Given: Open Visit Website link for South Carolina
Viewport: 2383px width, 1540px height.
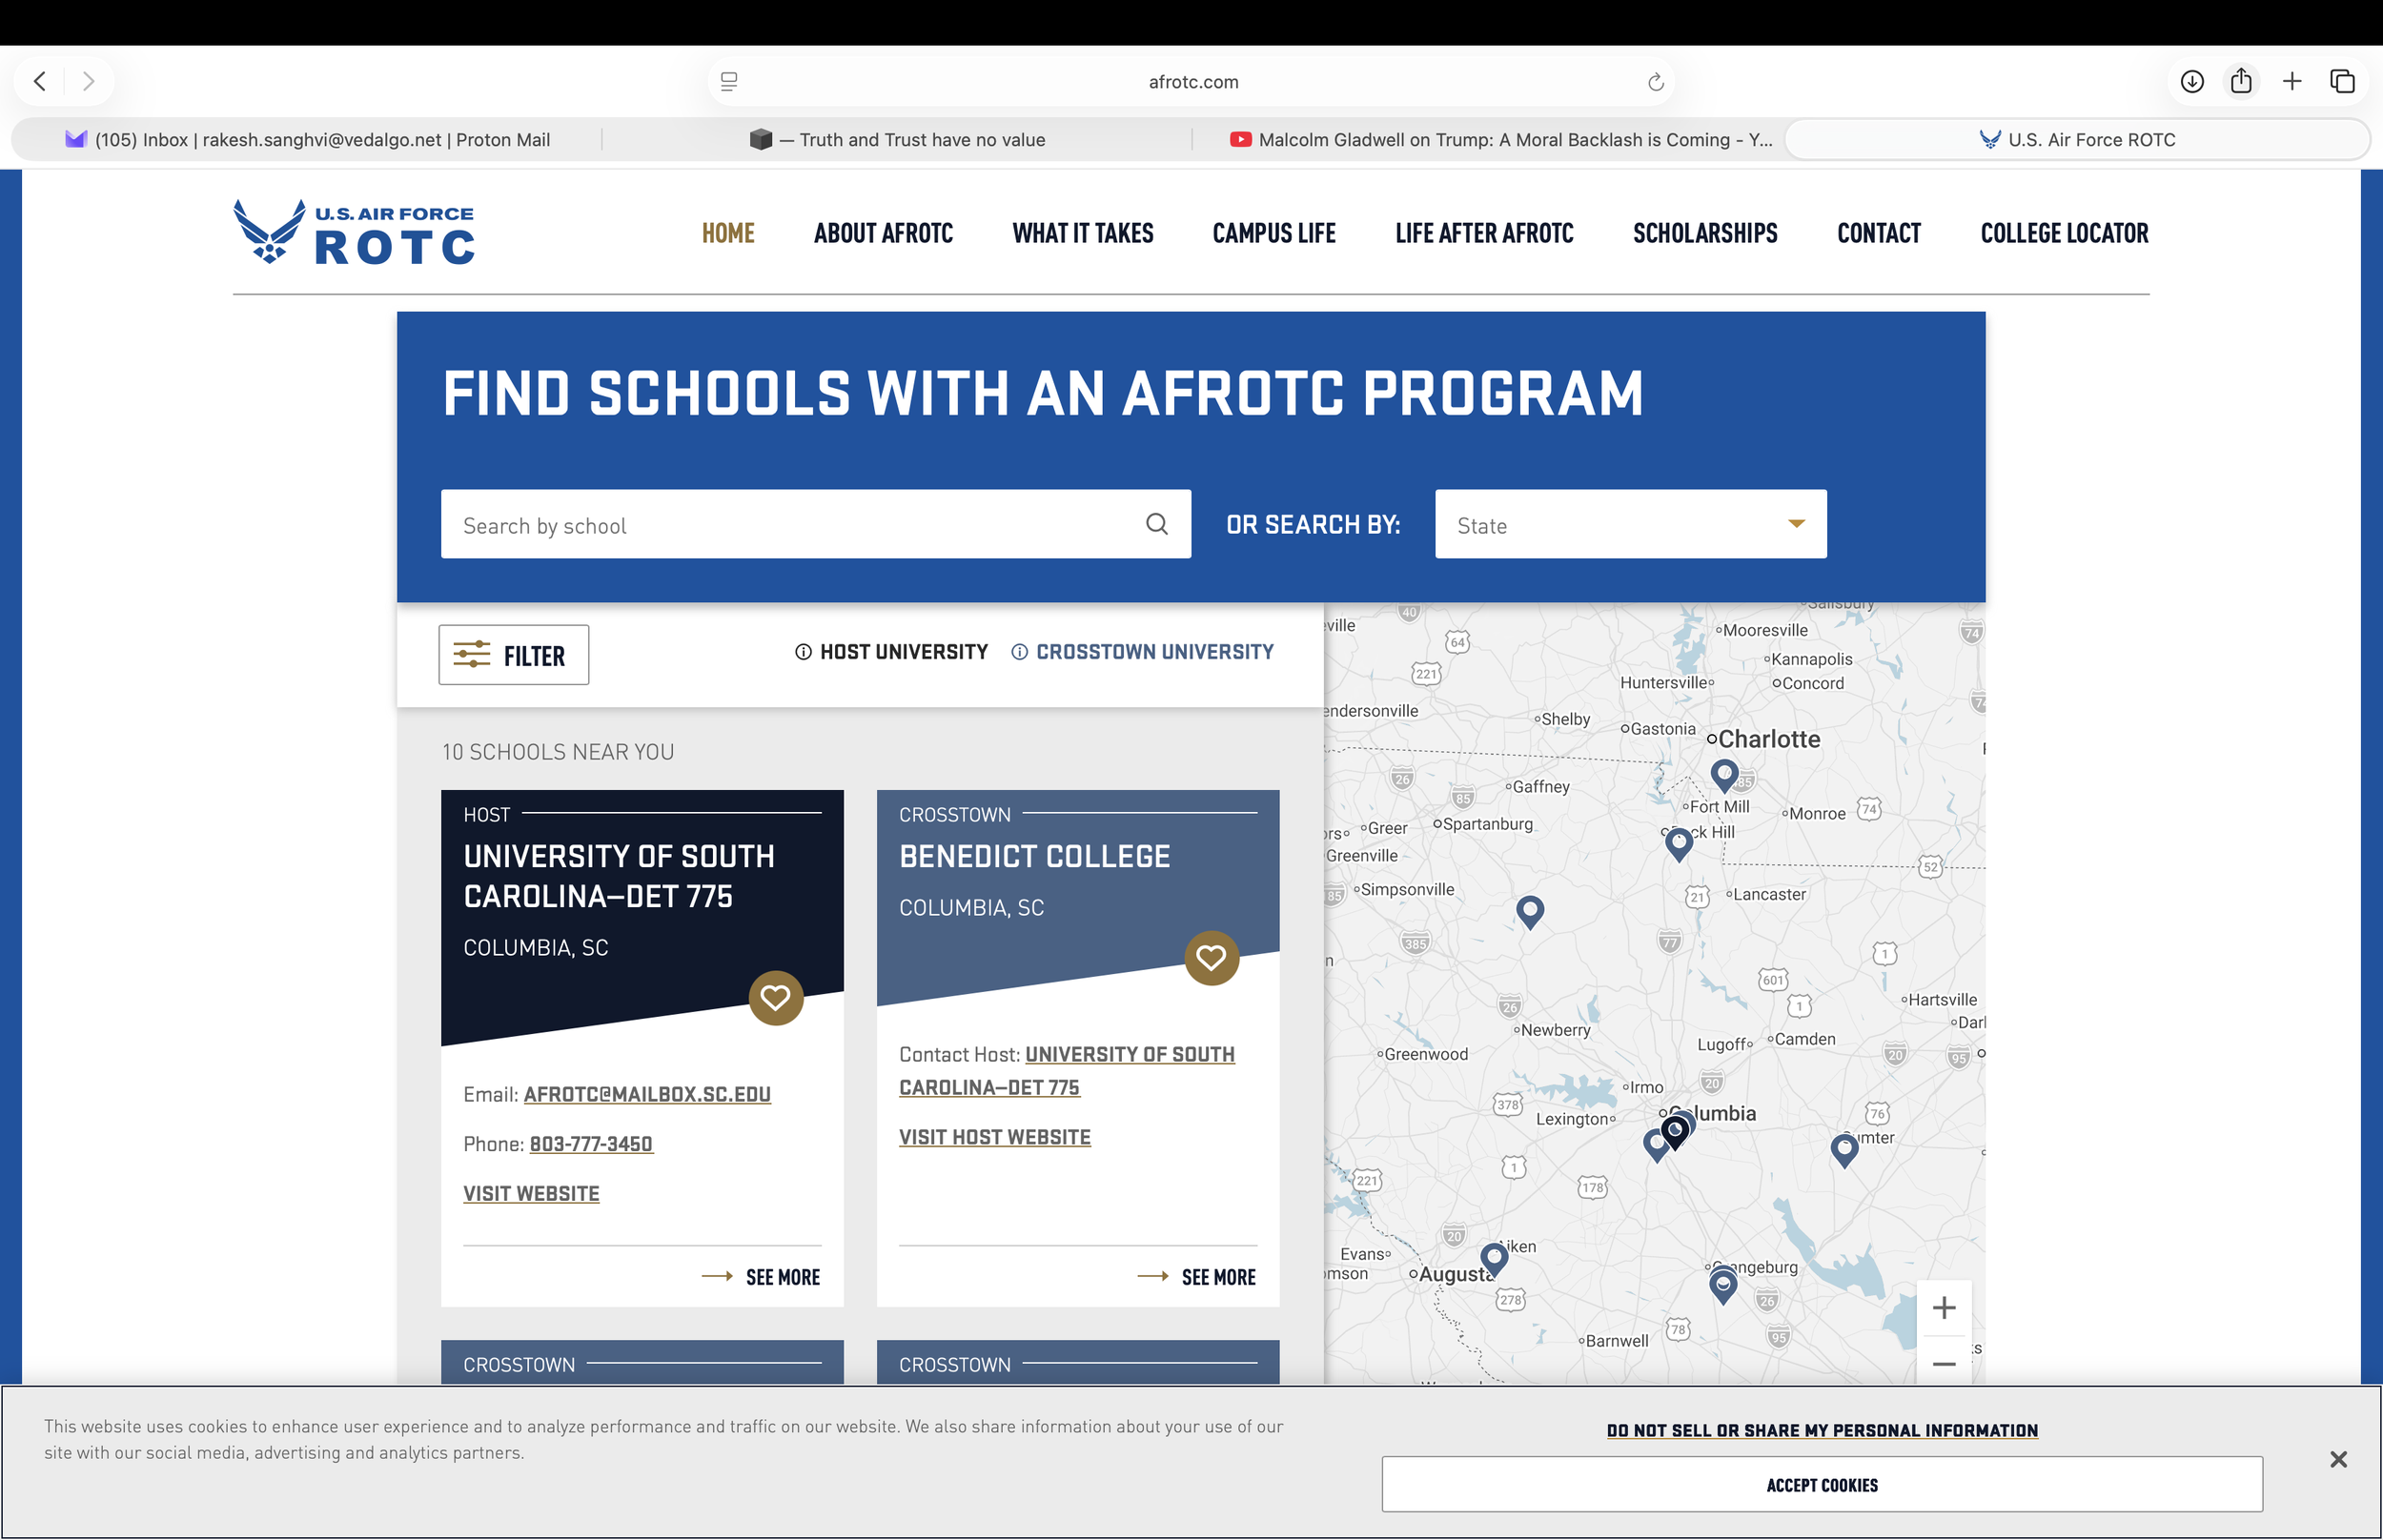Looking at the screenshot, I should pos(531,1194).
